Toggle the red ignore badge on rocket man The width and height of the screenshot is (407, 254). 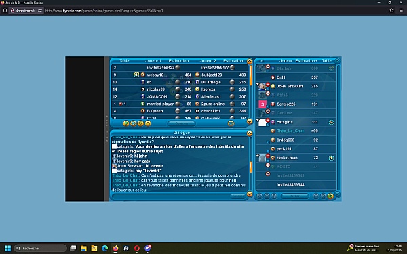tap(268, 156)
